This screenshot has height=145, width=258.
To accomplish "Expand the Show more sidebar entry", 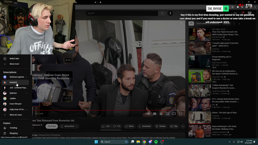I will (x=15, y=64).
